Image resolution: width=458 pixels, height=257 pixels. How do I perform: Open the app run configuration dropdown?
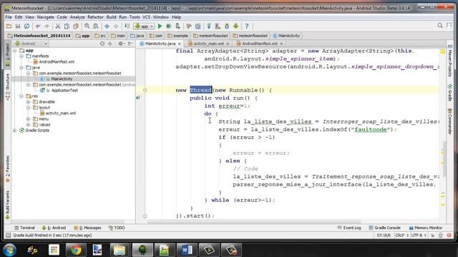click(144, 26)
